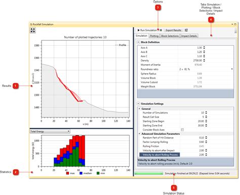Switch to the Plotting tab
240x195 pixels.
[154, 36]
